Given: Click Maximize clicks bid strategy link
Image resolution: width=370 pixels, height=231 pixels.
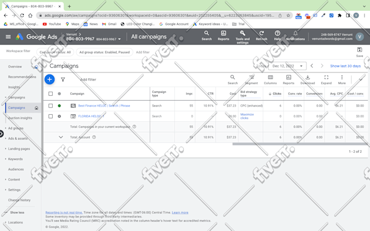Looking at the screenshot, I should coord(247,116).
